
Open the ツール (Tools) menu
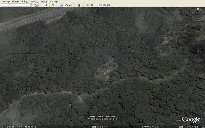(34, 2)
